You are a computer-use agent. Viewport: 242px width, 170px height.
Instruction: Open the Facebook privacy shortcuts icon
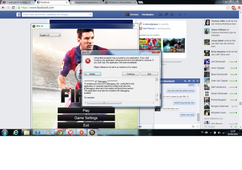pyautogui.click(x=180, y=15)
